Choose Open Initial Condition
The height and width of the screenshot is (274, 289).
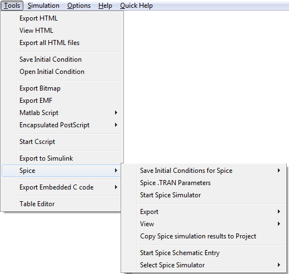62,72
